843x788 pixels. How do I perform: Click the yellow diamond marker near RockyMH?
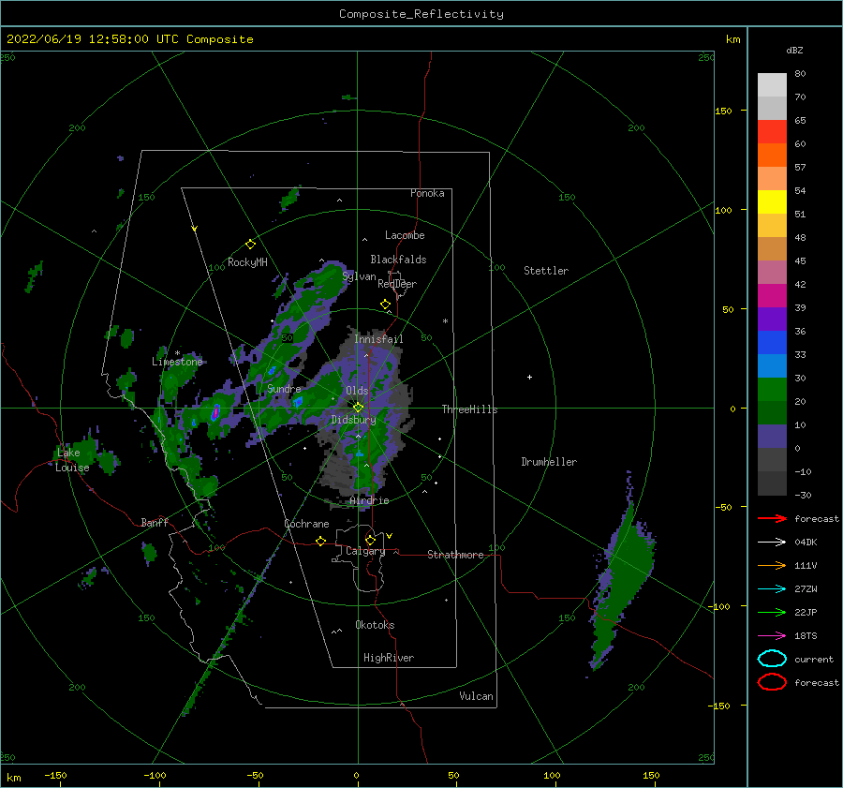click(x=250, y=245)
